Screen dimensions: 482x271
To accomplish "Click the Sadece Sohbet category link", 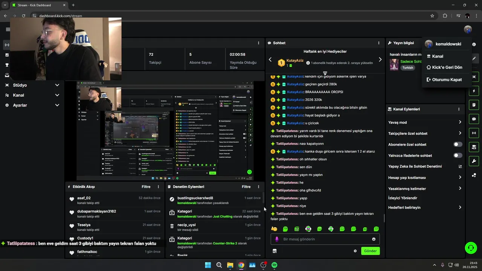I will (411, 61).
